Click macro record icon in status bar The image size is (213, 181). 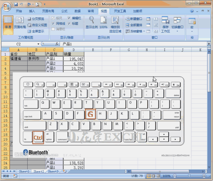point(15,176)
